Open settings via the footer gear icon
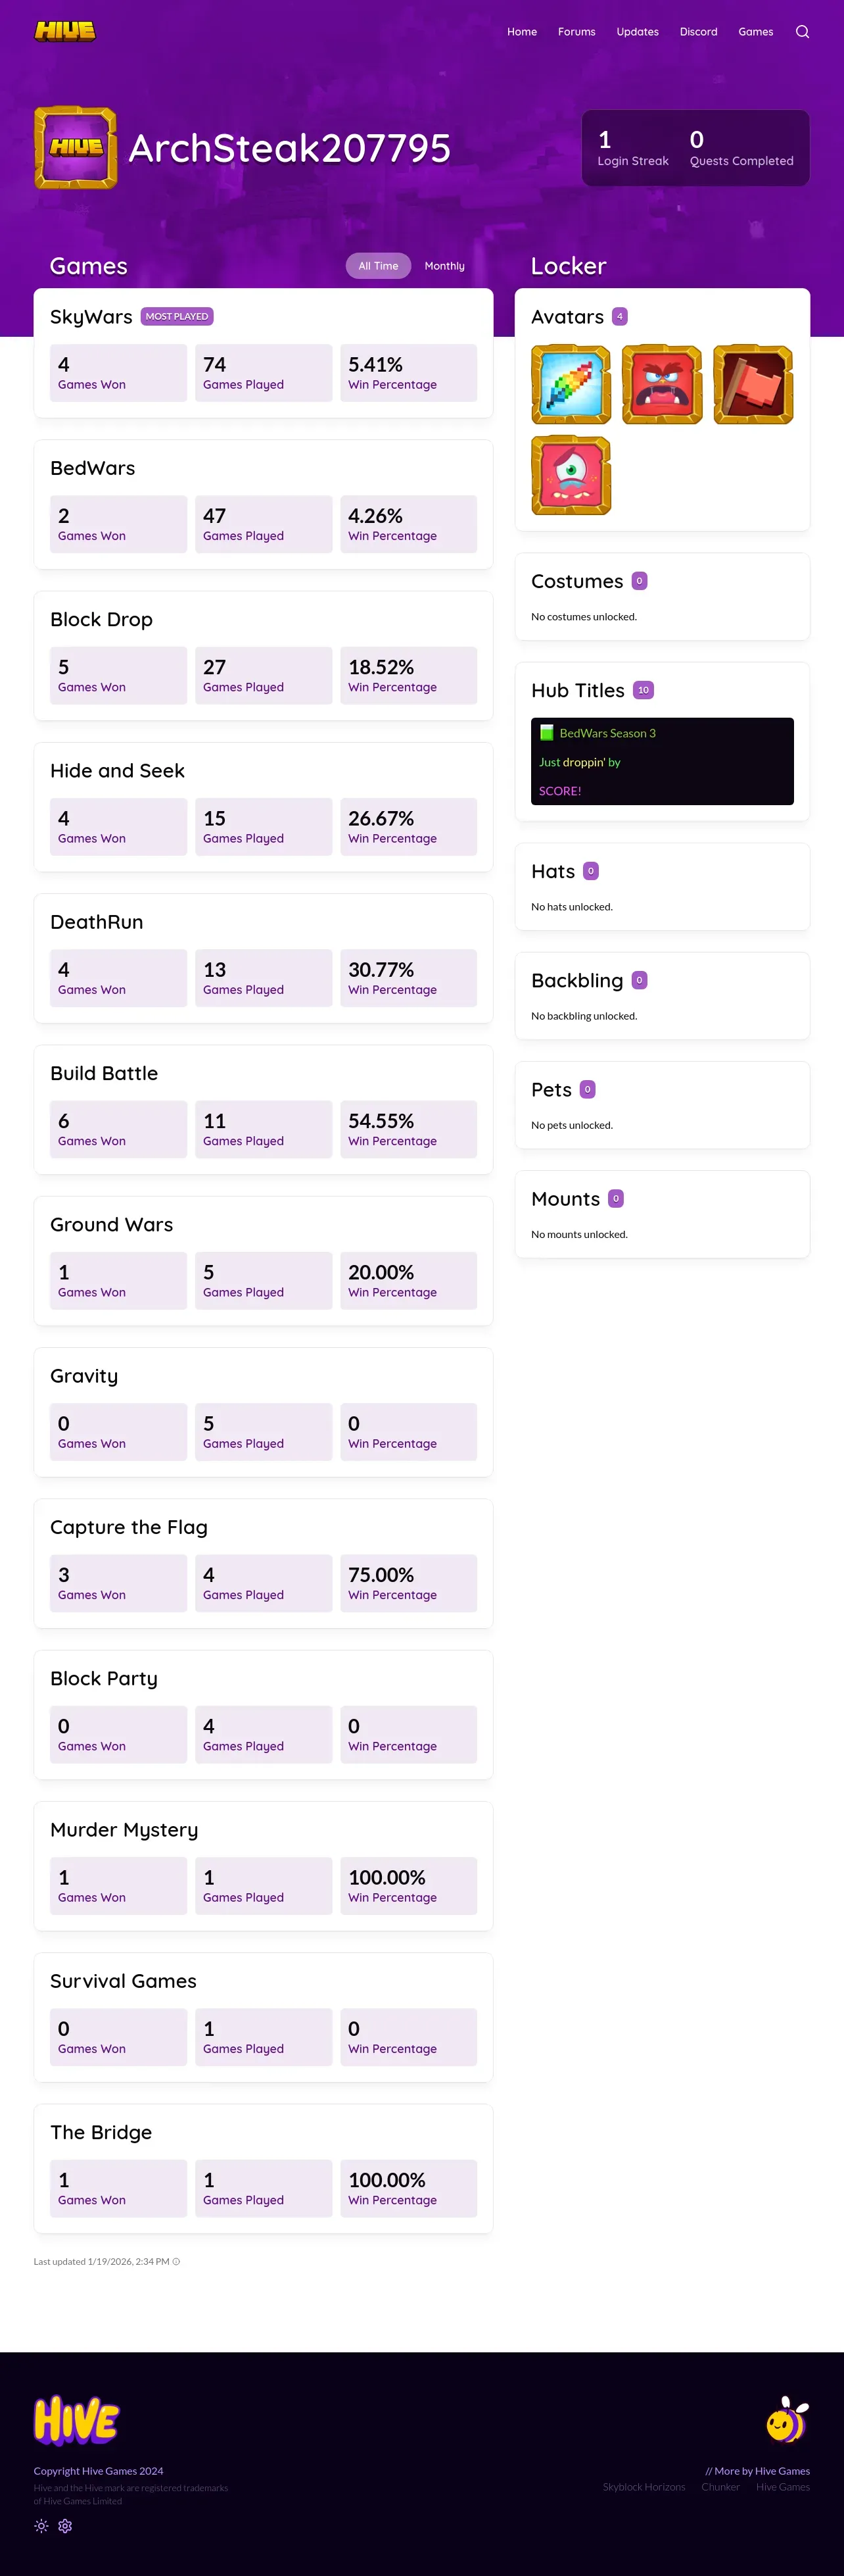Image resolution: width=844 pixels, height=2576 pixels. coord(65,2525)
